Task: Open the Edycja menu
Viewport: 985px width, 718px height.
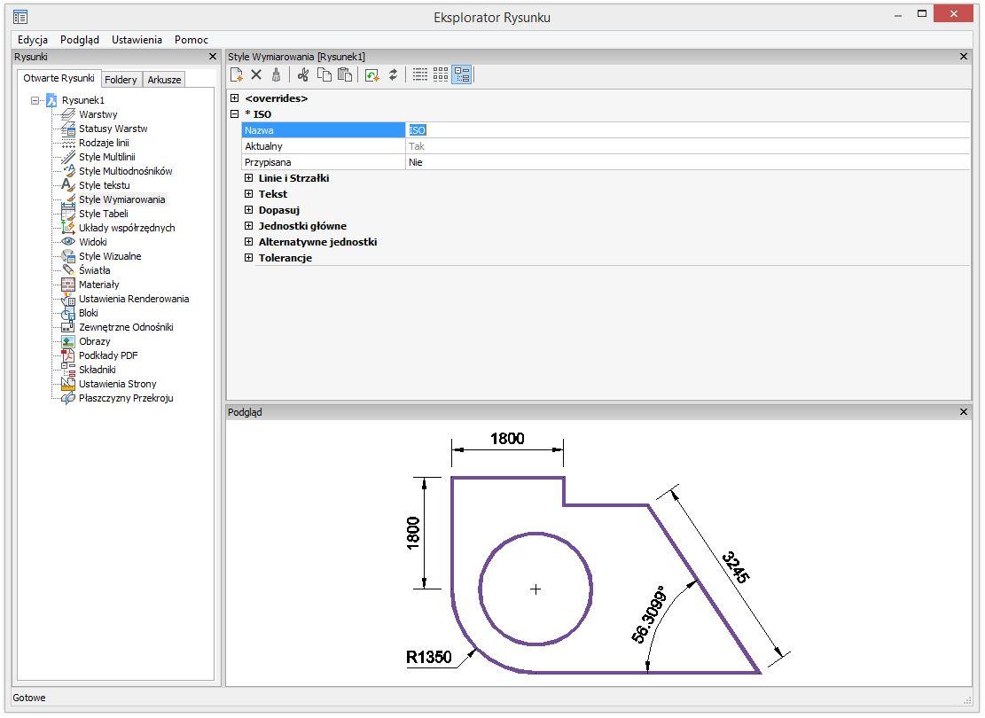Action: [x=33, y=40]
